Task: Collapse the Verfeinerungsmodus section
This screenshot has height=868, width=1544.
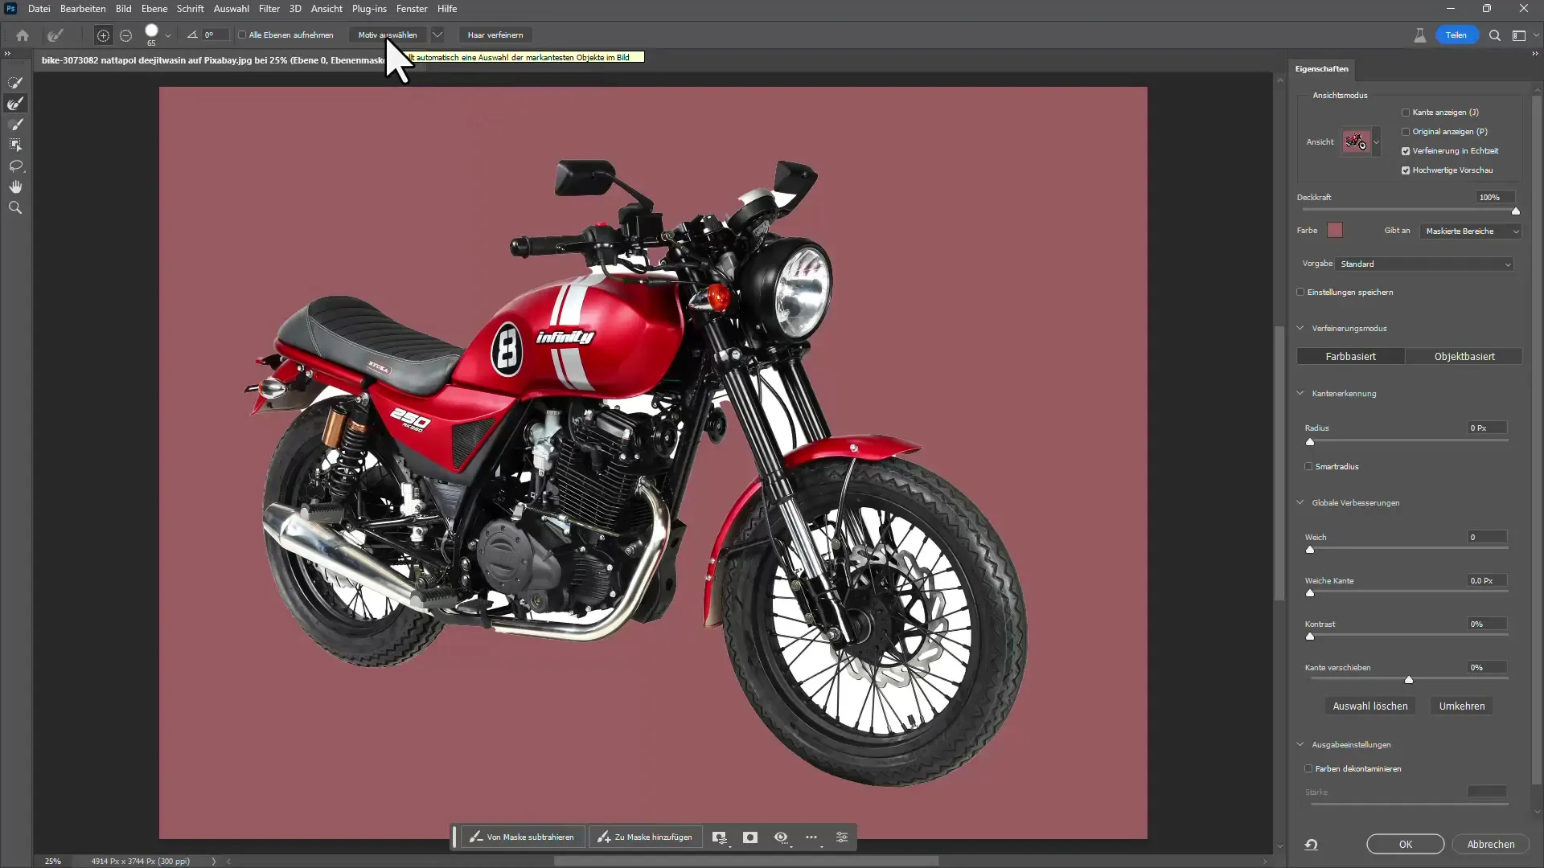Action: [1300, 328]
